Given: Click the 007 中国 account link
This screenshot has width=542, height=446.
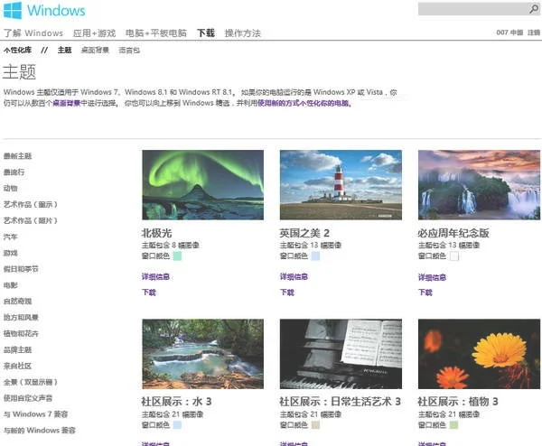Looking at the screenshot, I should coord(509,33).
